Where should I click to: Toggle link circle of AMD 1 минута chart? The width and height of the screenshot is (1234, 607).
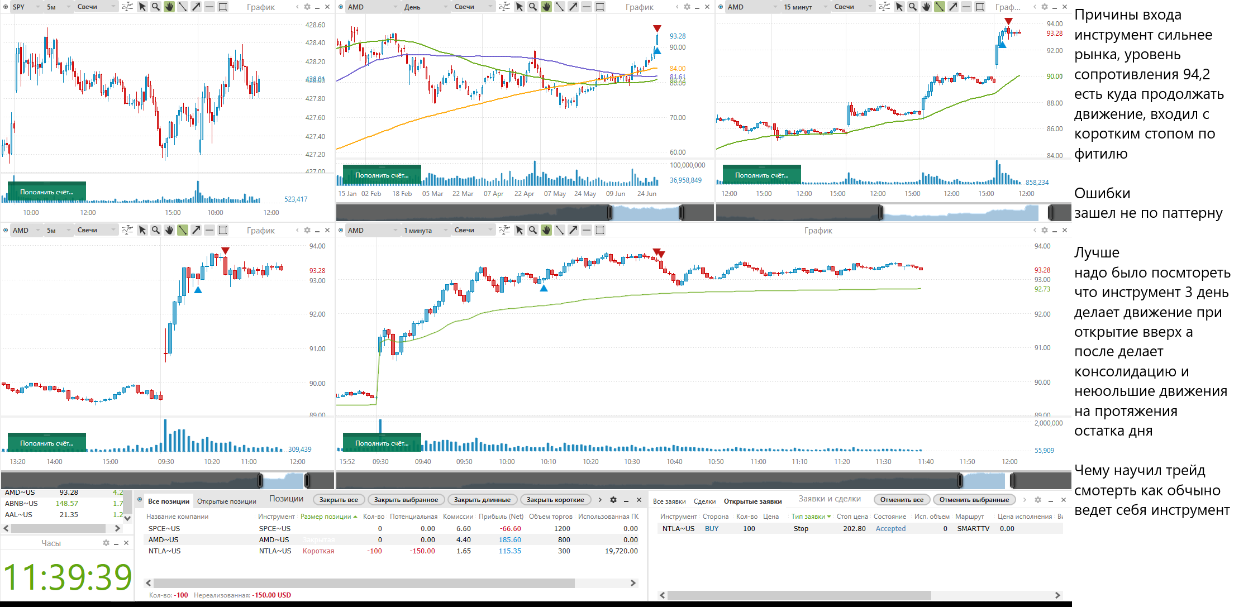pyautogui.click(x=341, y=230)
